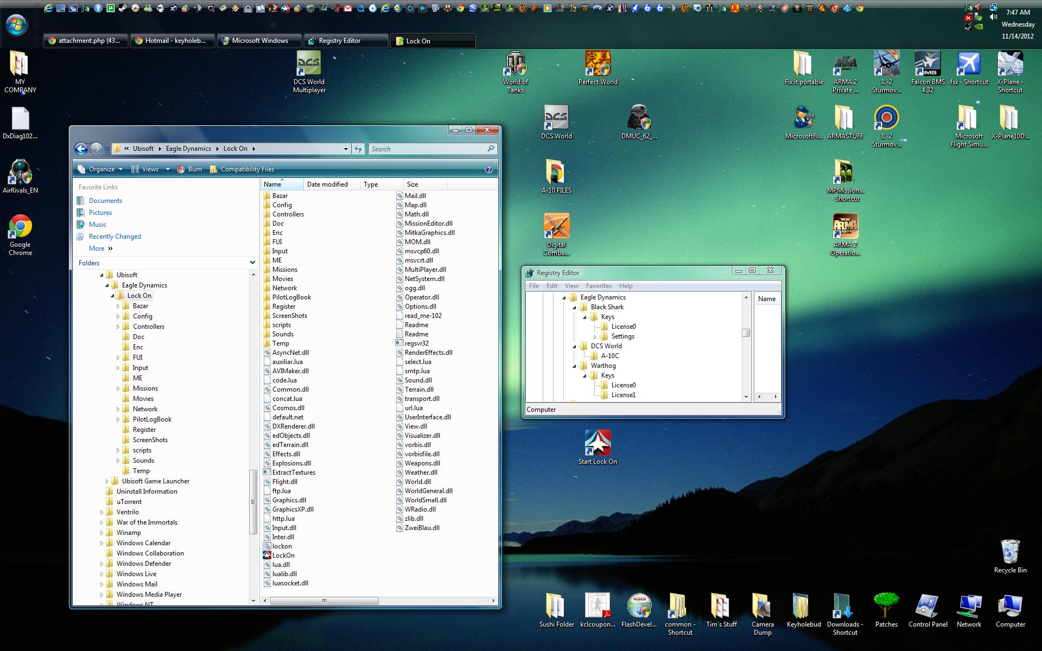Click the Explorer back arrow button
The image size is (1042, 651).
(x=81, y=149)
